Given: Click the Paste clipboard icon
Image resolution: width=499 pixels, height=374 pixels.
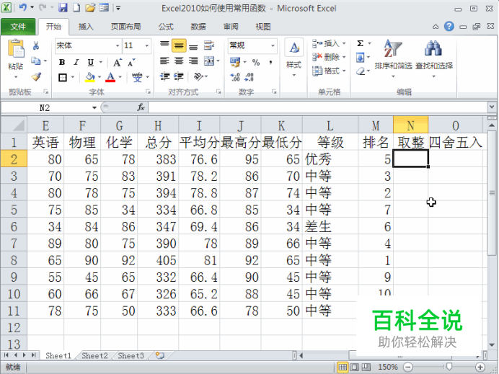Looking at the screenshot, I should click(x=16, y=49).
